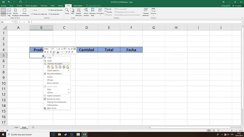Open the Name Box dropdown
The height and width of the screenshot is (137, 244).
pyautogui.click(x=12, y=22)
